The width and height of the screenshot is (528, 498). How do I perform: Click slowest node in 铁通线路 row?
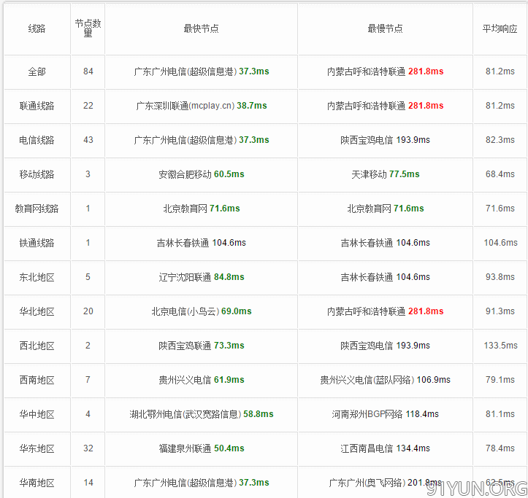(385, 243)
